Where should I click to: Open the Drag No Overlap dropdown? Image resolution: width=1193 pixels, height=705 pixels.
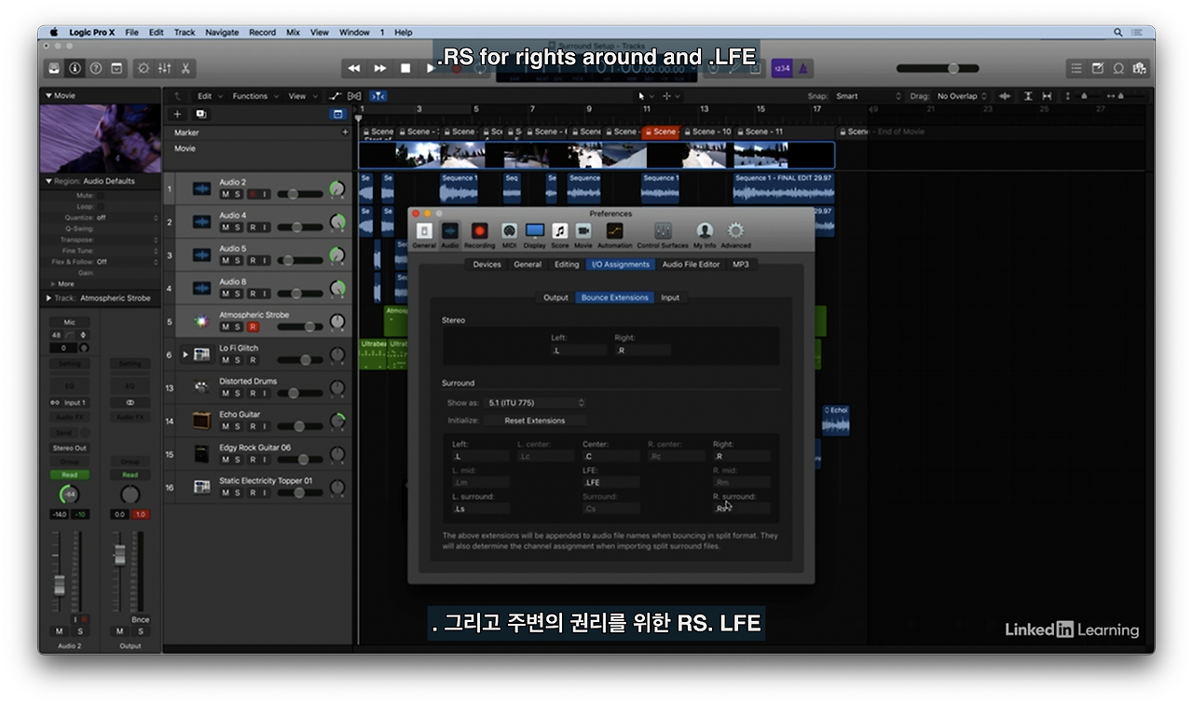click(960, 96)
